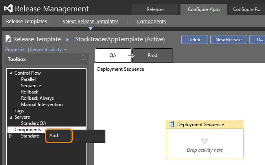Image resolution: width=265 pixels, height=165 pixels.
Task: Click the Deployment Sequence designer heading
Action: (120, 69)
